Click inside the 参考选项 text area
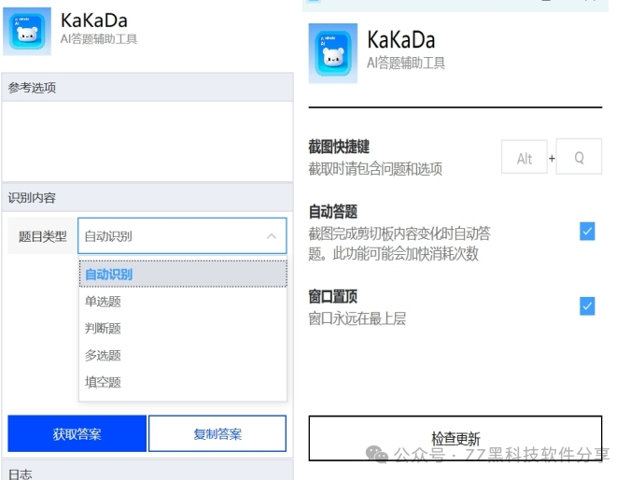Screen dimensions: 630x480 pyautogui.click(x=147, y=142)
